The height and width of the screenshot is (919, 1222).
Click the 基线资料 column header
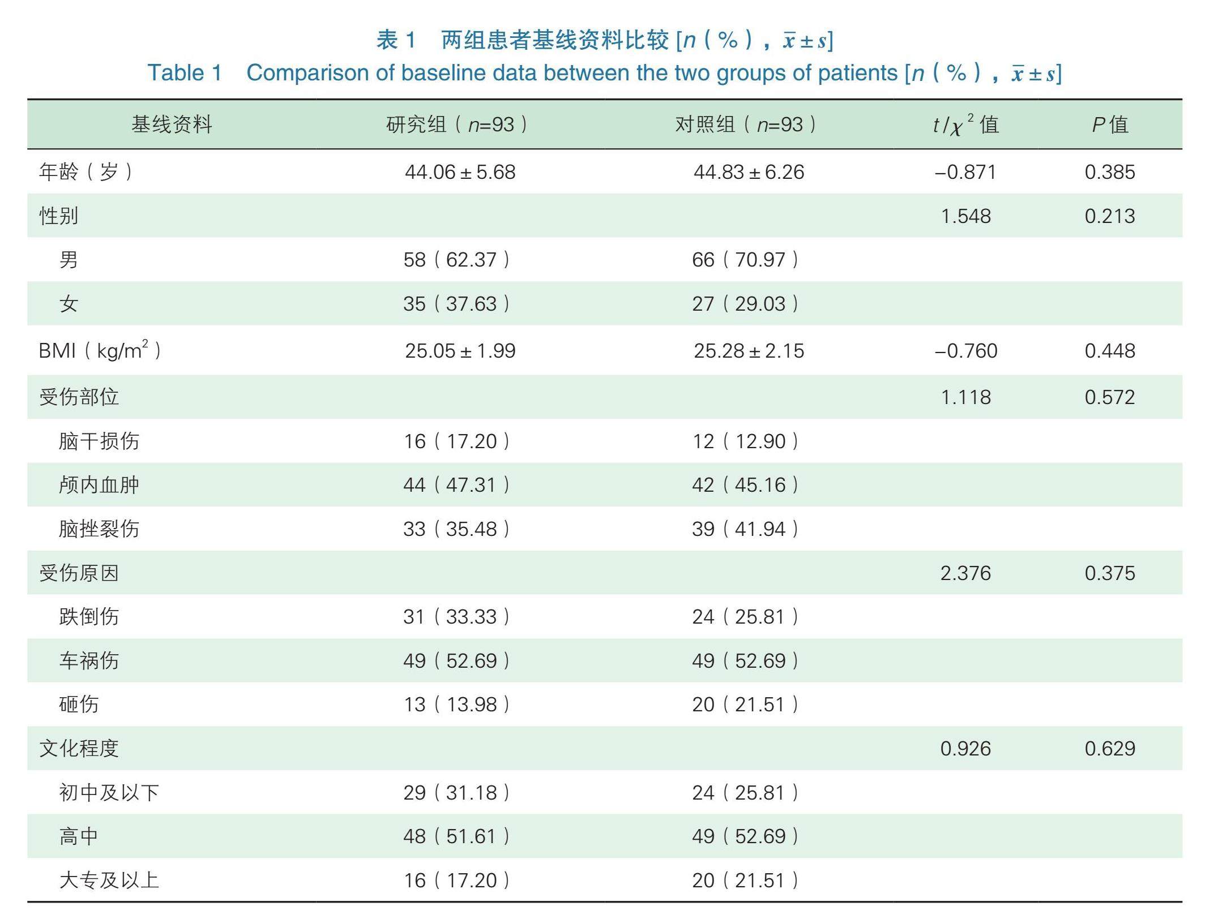172,124
